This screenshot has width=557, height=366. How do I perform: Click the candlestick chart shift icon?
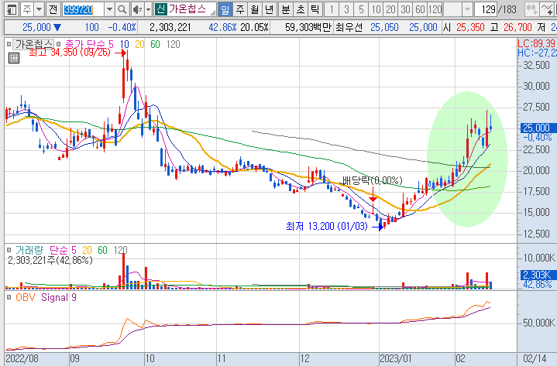[x=531, y=9]
